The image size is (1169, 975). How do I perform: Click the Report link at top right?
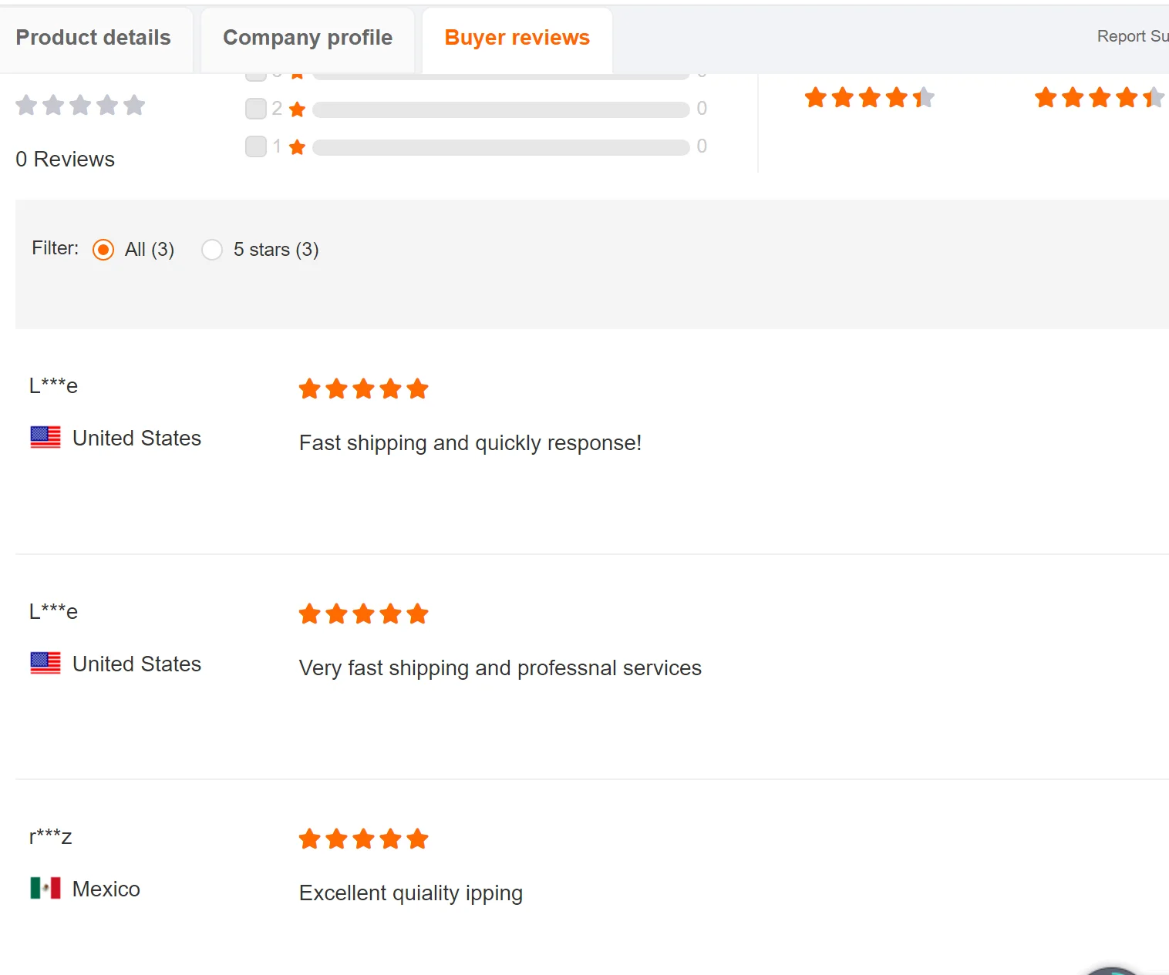1131,36
